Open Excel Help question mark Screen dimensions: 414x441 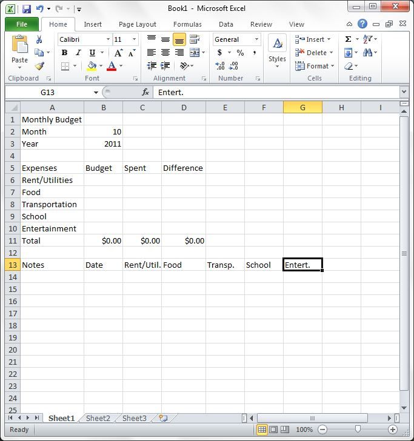pyautogui.click(x=362, y=24)
